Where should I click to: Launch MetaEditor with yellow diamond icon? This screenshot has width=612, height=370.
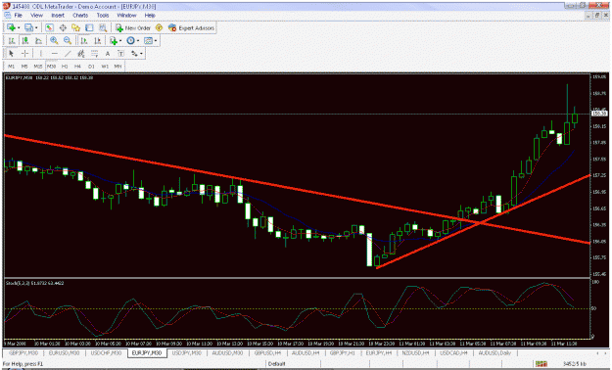point(159,27)
